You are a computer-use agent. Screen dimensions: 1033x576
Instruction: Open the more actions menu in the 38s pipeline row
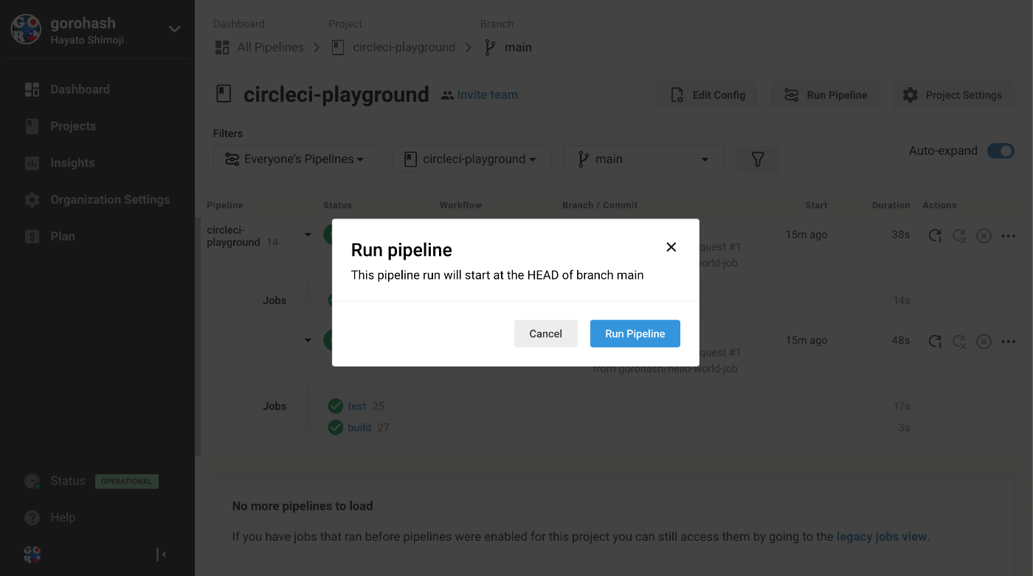coord(1008,236)
